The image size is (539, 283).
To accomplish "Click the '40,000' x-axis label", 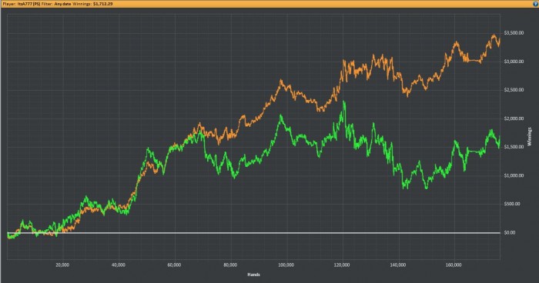I will [119, 265].
